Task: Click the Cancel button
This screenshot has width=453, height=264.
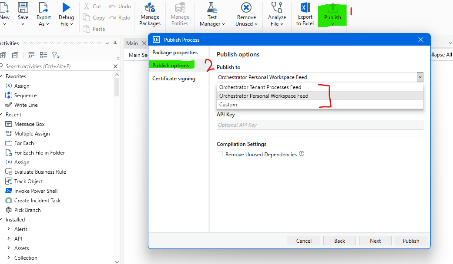Action: 304,240
